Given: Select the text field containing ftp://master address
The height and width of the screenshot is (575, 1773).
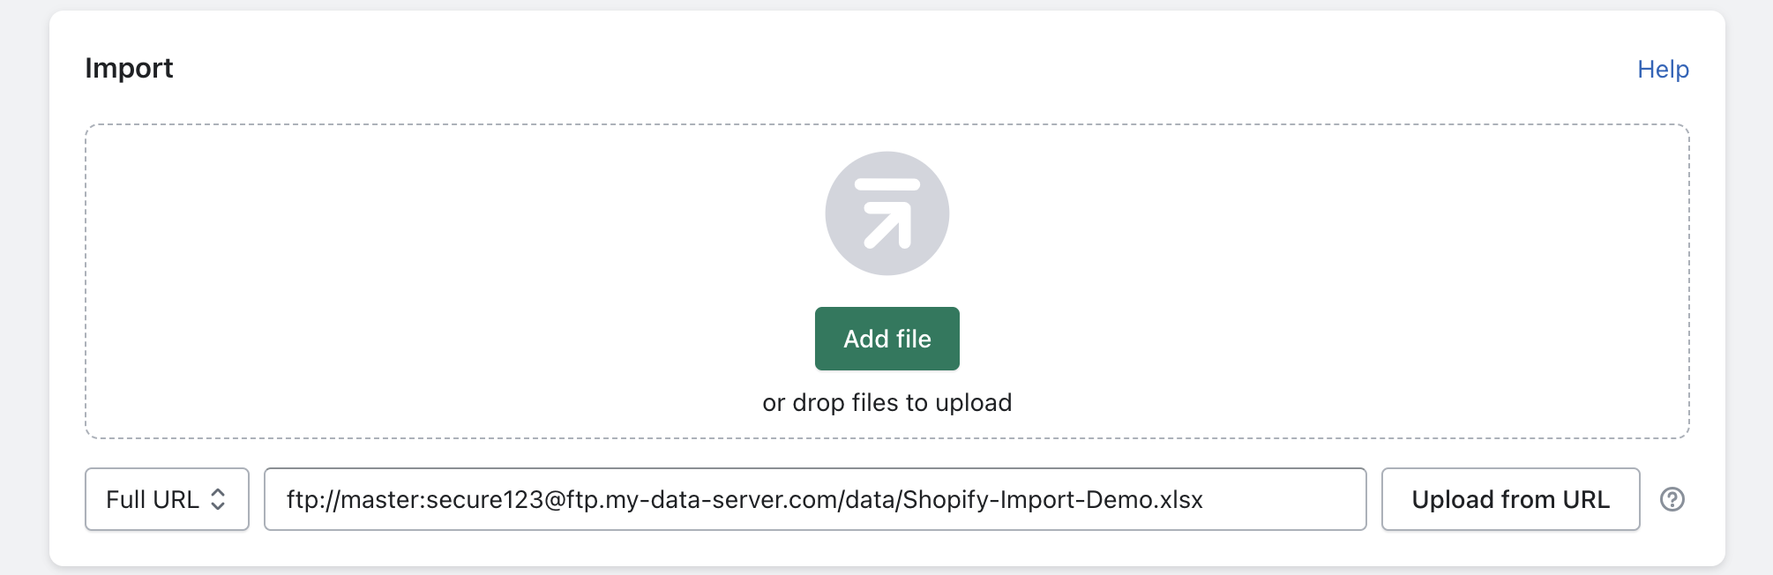Looking at the screenshot, I should tap(814, 499).
